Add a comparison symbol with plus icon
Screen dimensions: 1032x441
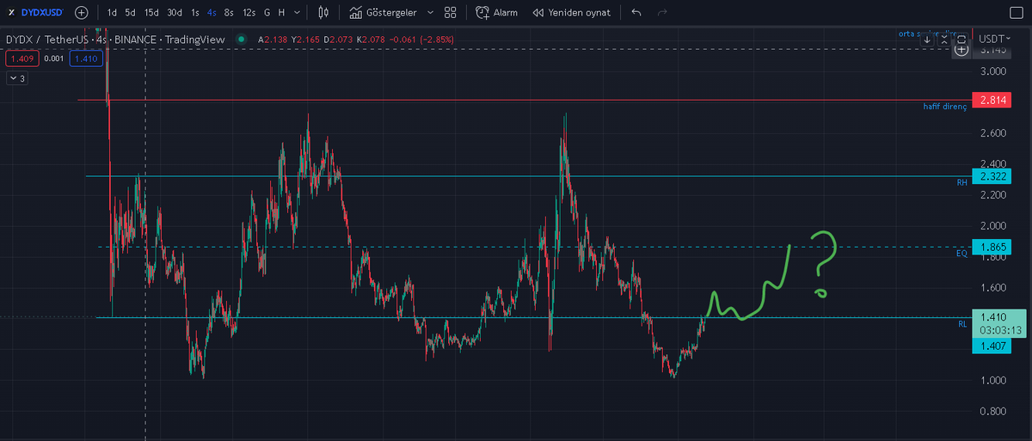[81, 13]
